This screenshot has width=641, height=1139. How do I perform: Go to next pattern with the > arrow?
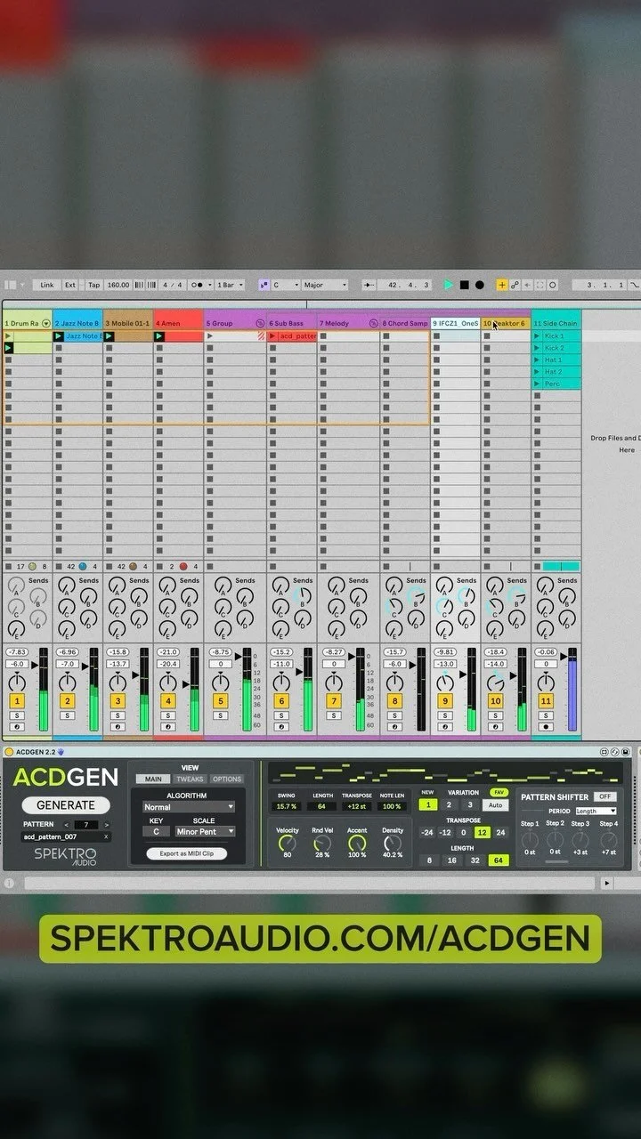(x=107, y=825)
